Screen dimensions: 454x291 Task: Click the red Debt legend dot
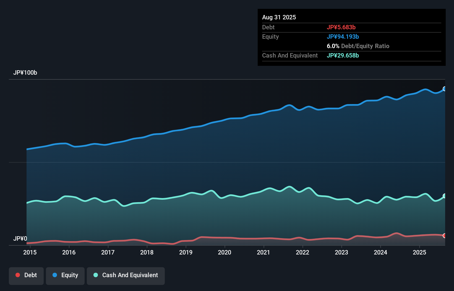[17, 275]
